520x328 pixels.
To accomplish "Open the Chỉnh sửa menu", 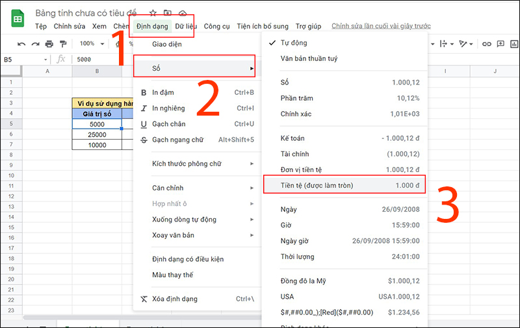I will (x=70, y=26).
